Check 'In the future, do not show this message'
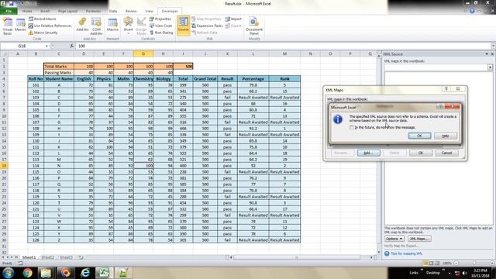 [x=351, y=127]
